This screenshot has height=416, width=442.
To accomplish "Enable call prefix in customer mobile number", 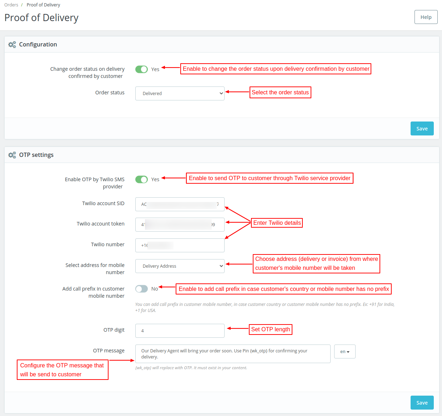I will tap(141, 288).
